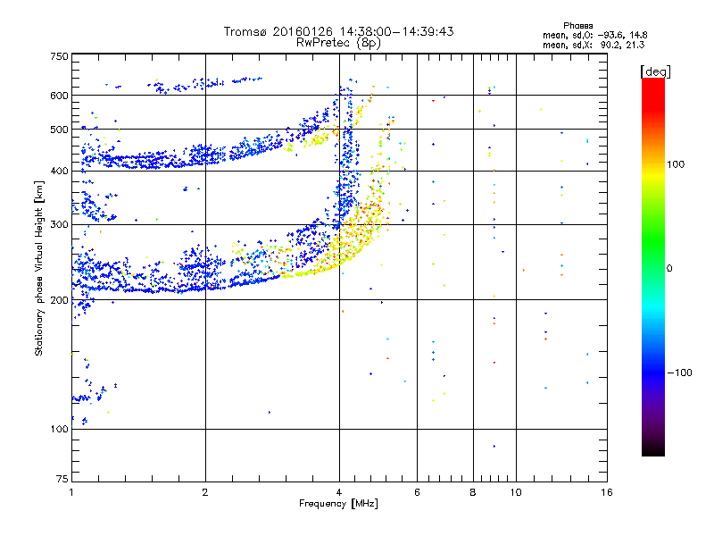Click the 'Frequency [MHz]' axis label
714x536 pixels.
click(338, 504)
